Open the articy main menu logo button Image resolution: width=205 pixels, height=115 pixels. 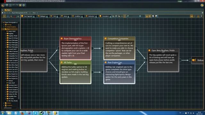[x=3, y=5]
